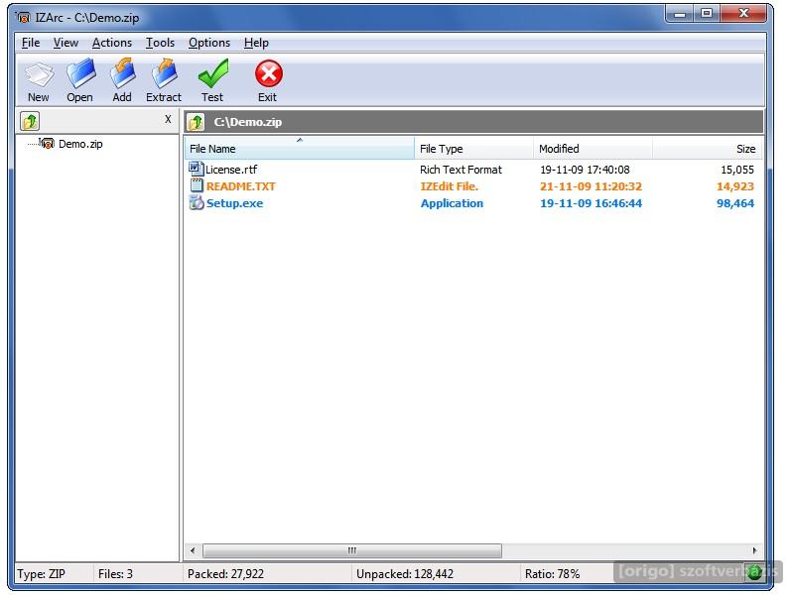The image size is (794, 595).
Task: Click the Type: ZIP status entry
Action: [41, 574]
